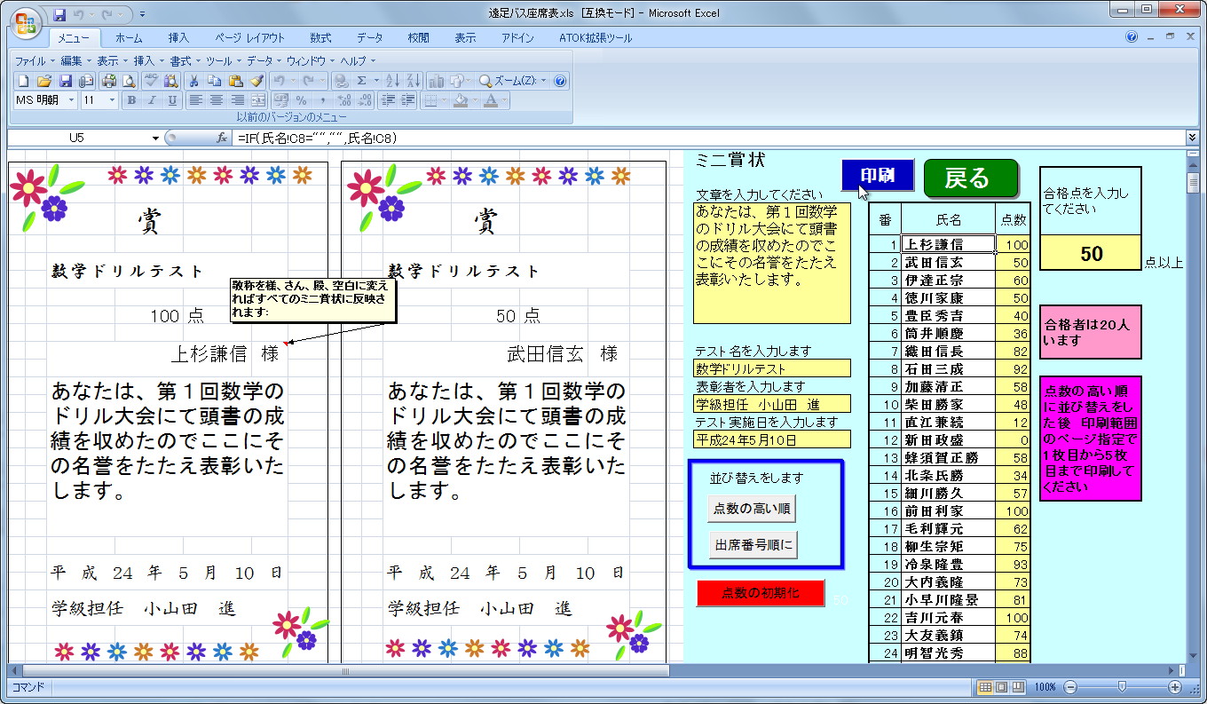The image size is (1207, 704).
Task: Expand the Name Box dropdown for U5
Action: (156, 138)
